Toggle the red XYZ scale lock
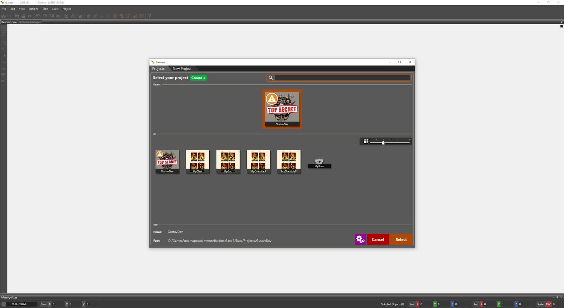Viewport: 564px width, 308px height. coord(548,304)
